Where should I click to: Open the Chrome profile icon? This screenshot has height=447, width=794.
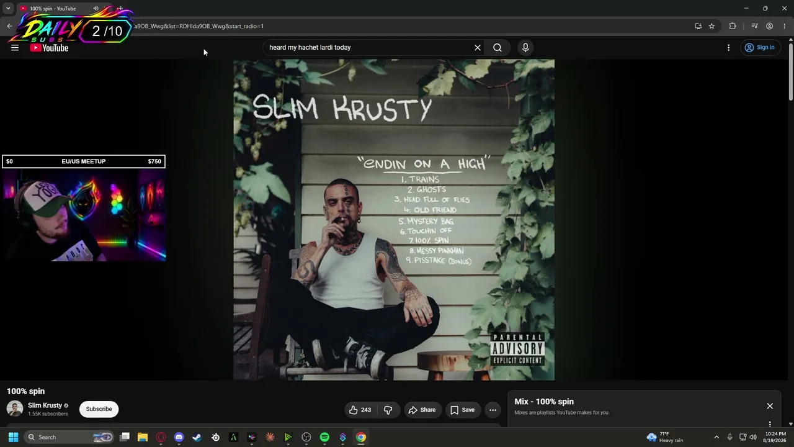770,26
